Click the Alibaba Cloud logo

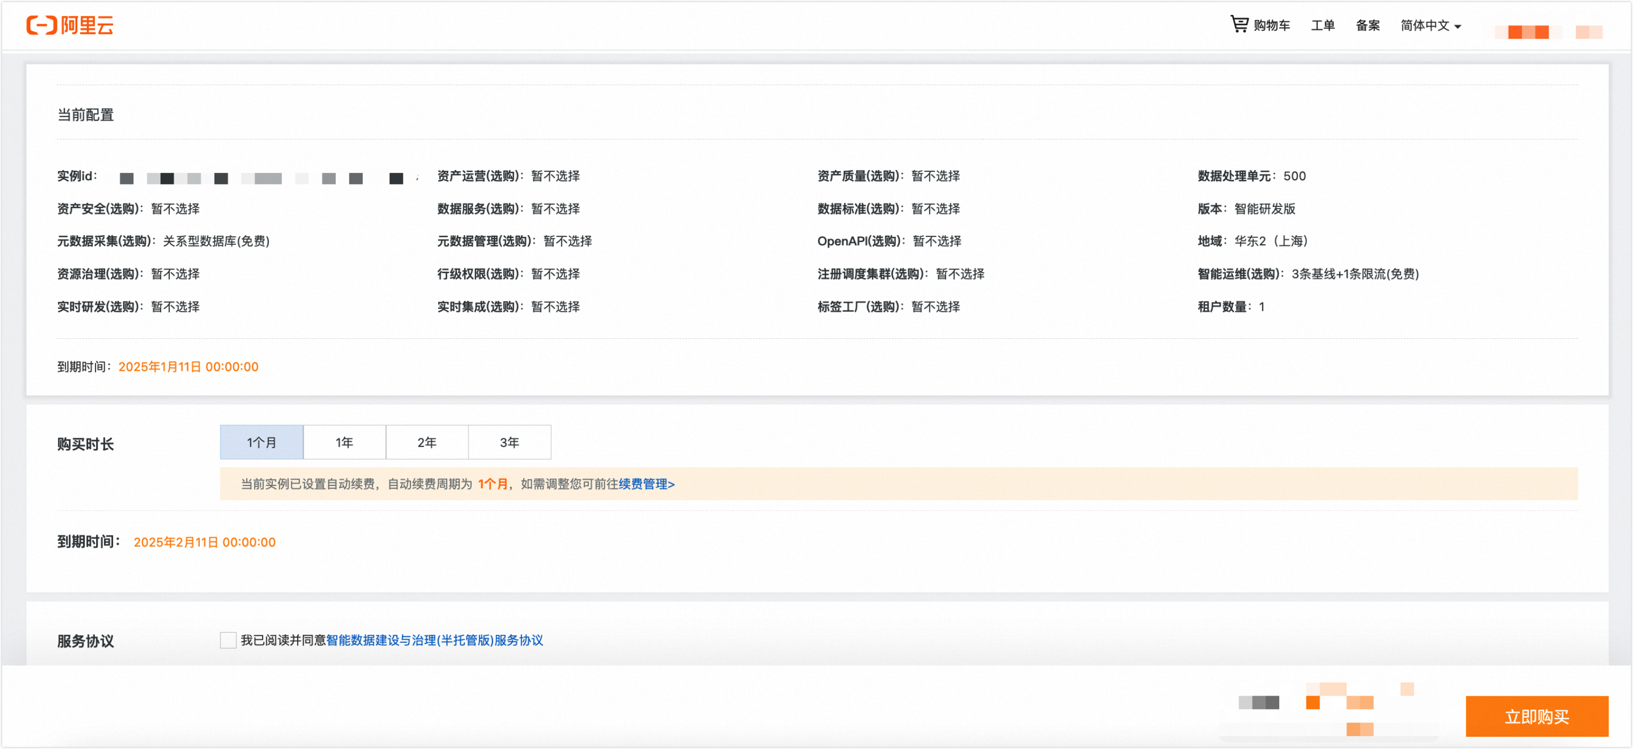(x=70, y=26)
